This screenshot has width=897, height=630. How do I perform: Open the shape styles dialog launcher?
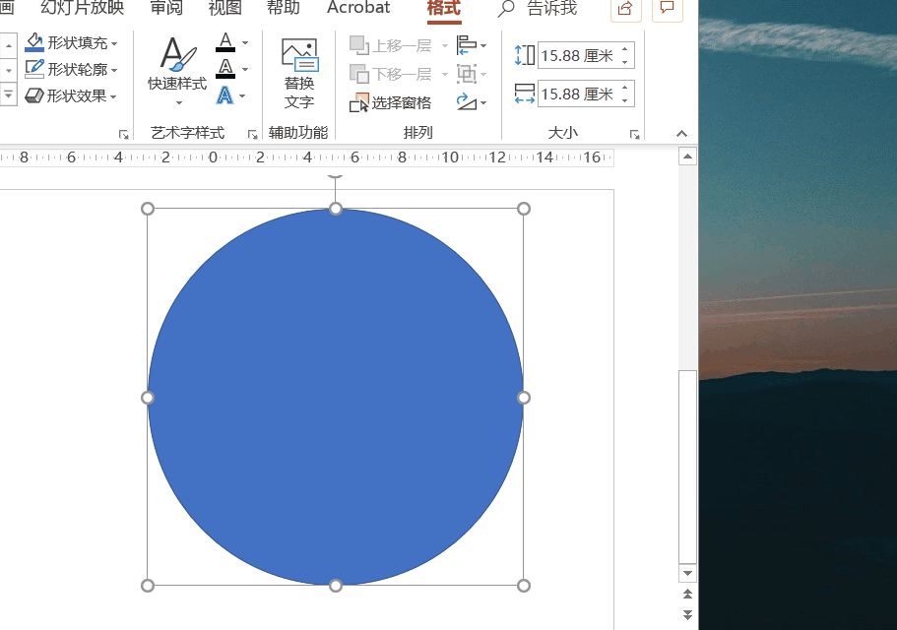click(123, 134)
